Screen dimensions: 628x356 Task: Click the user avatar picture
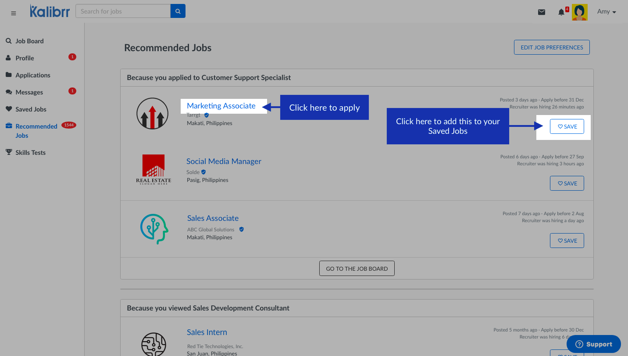579,12
